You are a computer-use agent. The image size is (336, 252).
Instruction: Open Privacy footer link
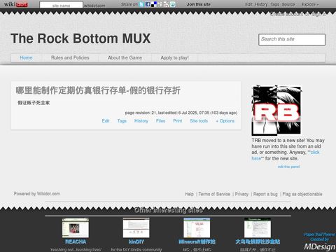241,194
